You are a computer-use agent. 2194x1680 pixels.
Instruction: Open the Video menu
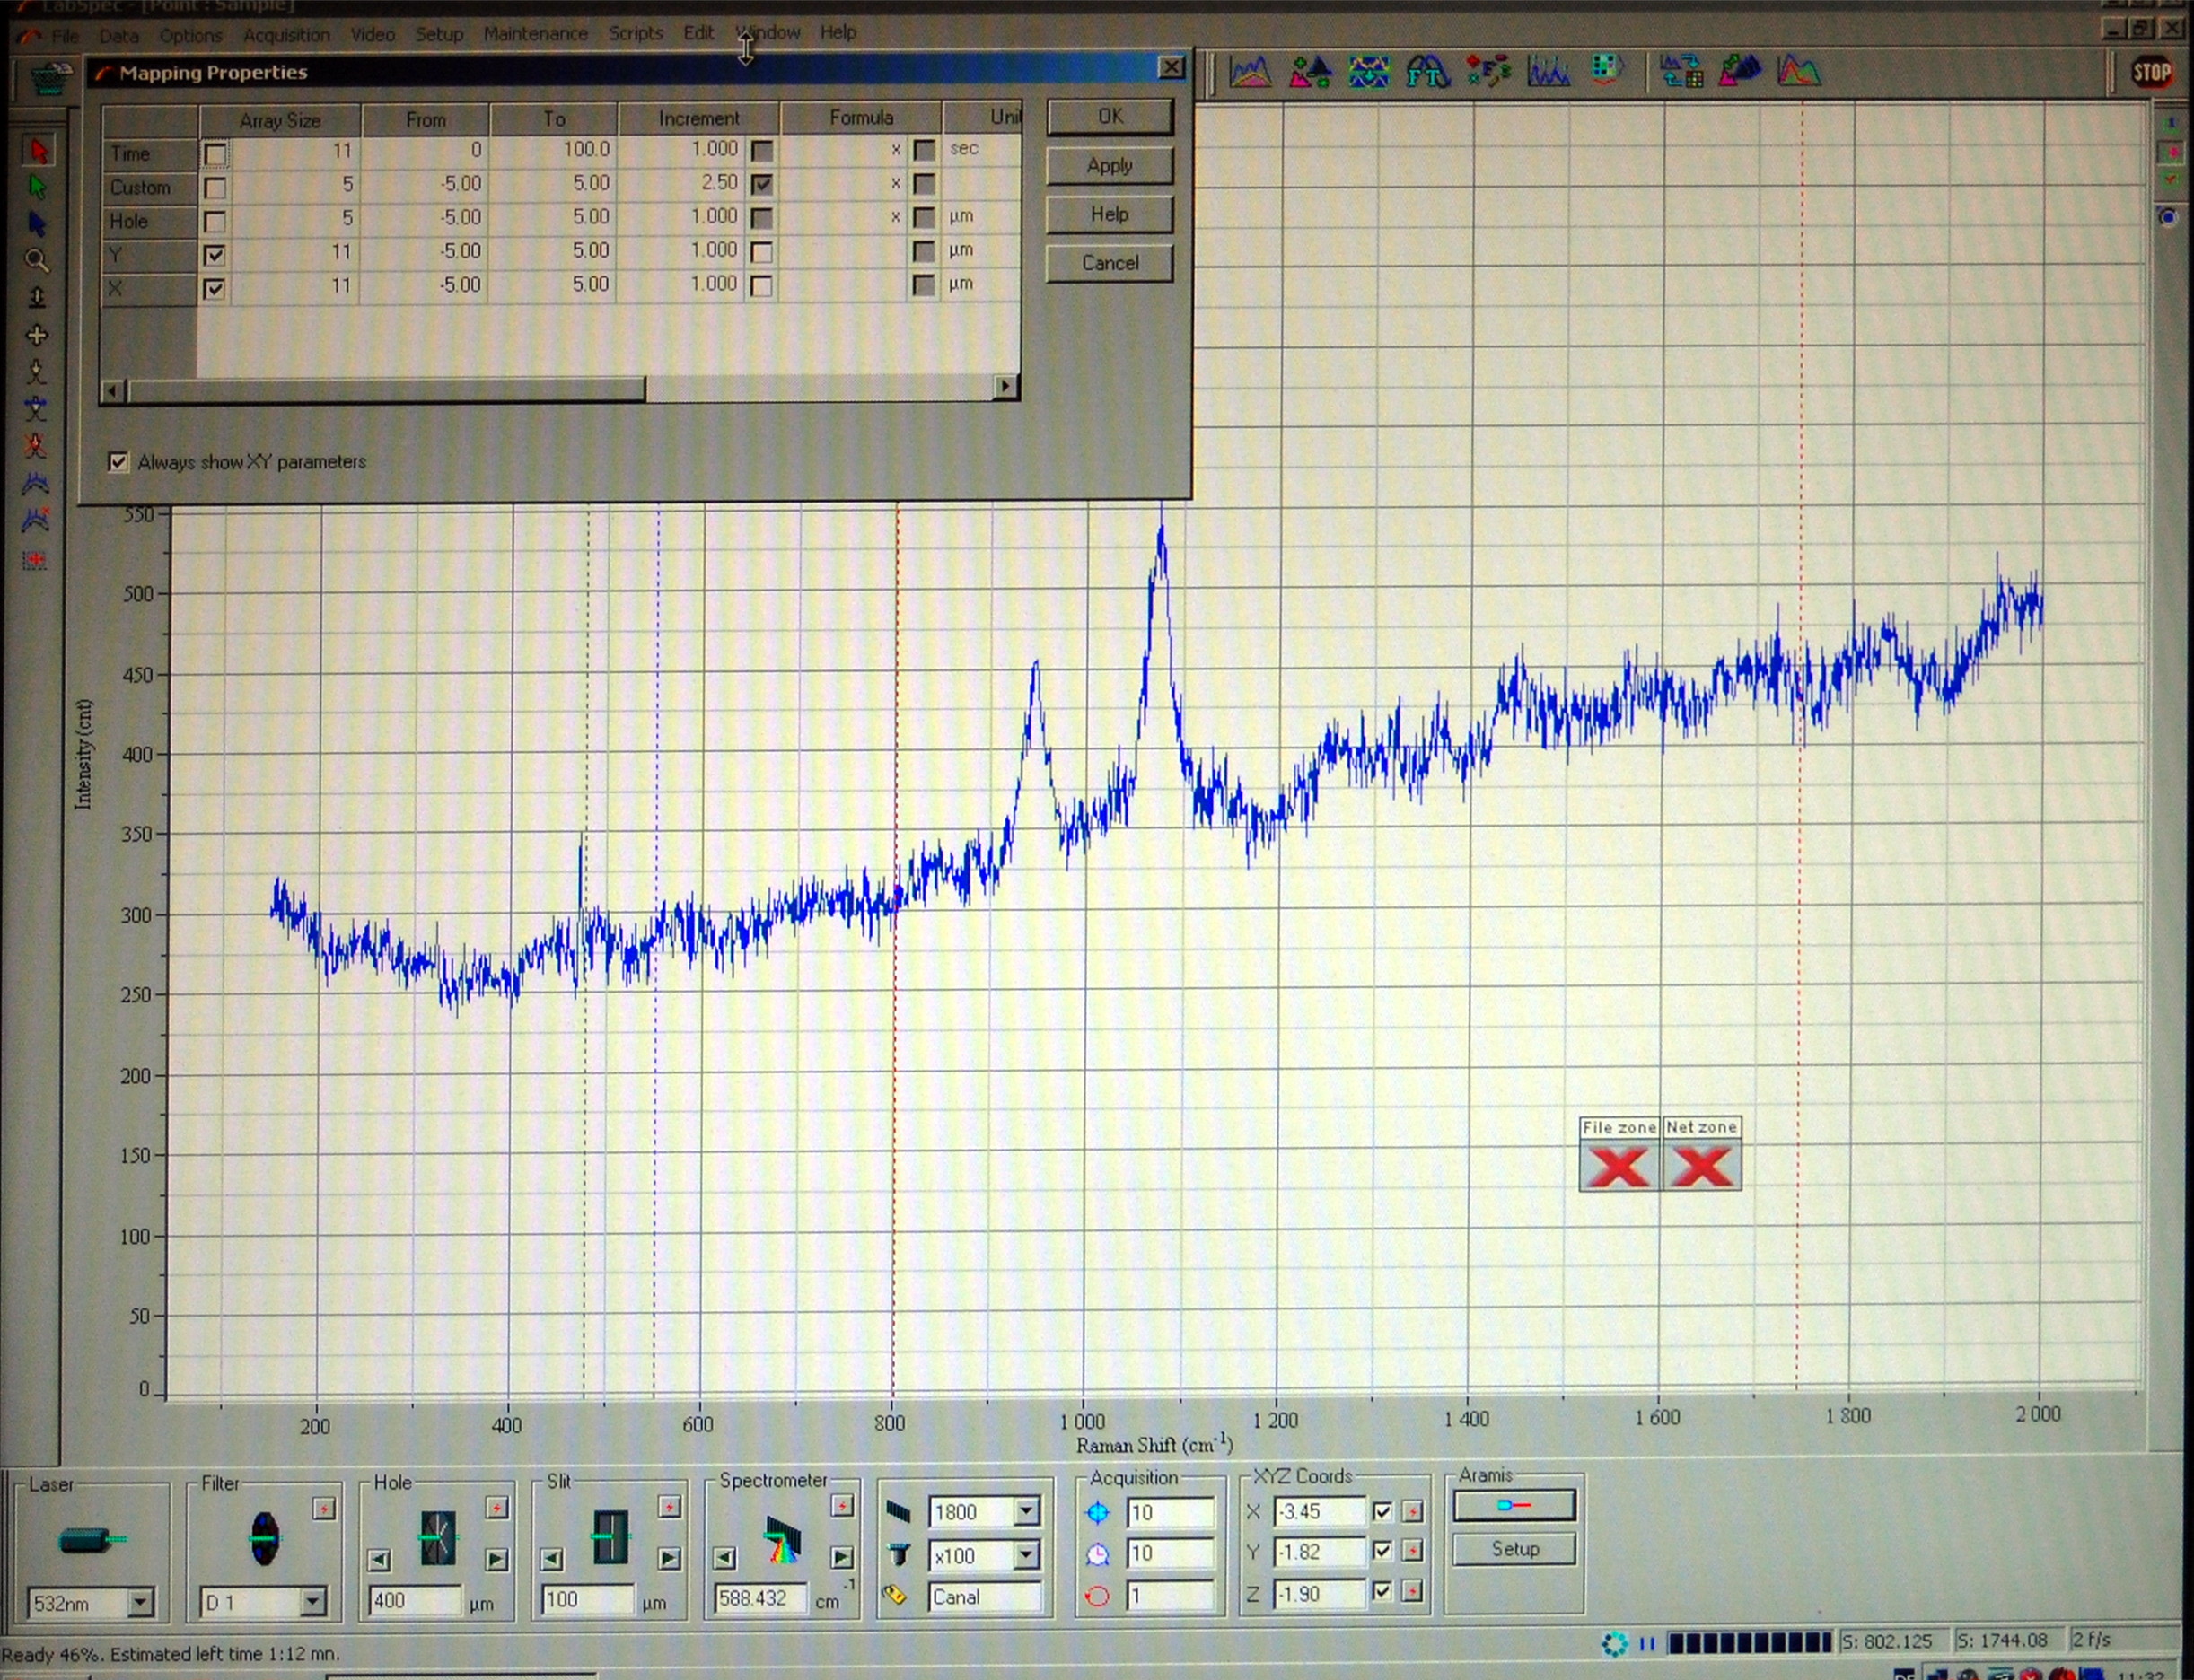tap(373, 35)
